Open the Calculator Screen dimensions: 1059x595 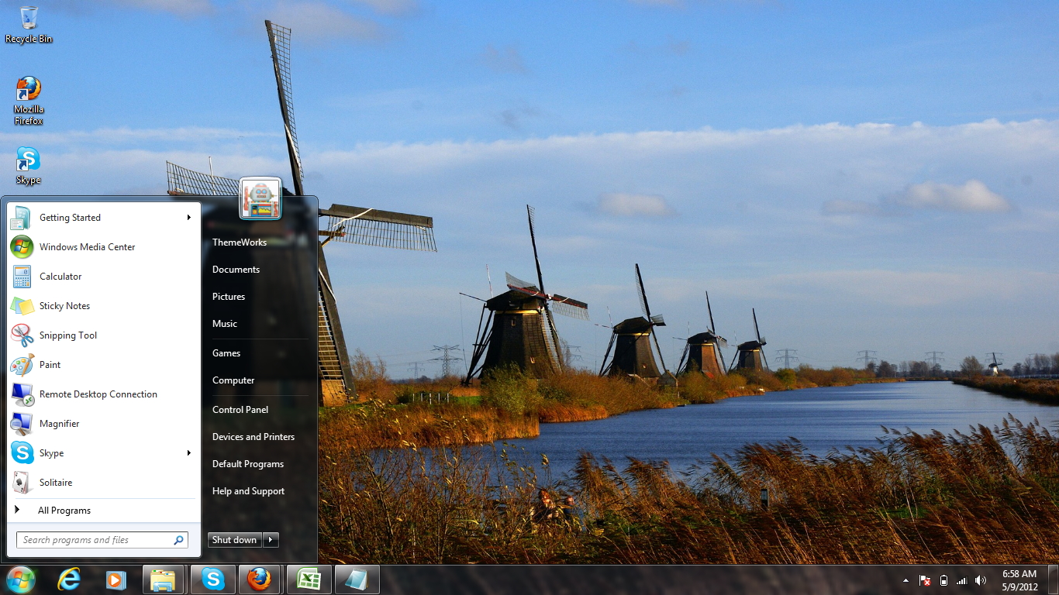[60, 276]
